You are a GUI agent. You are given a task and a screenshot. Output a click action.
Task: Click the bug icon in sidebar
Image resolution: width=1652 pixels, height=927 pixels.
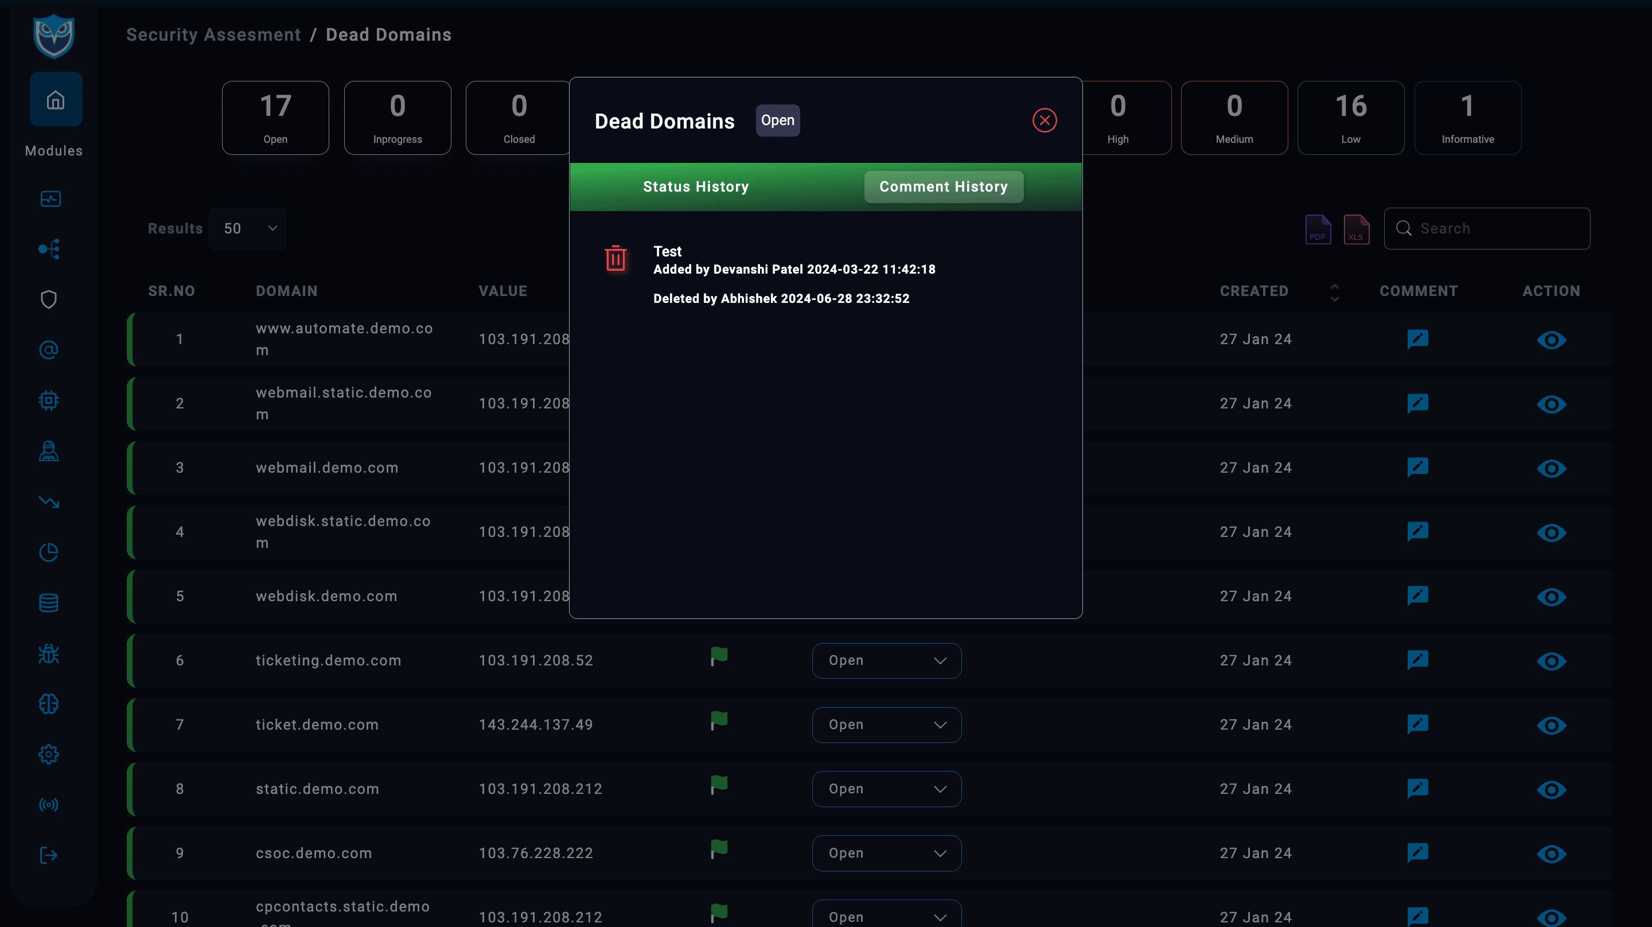pos(49,654)
